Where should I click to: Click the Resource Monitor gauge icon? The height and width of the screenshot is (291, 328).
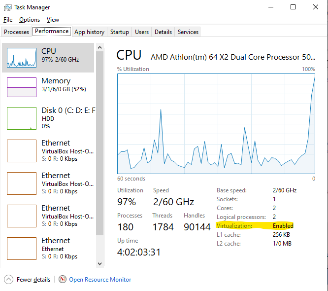(63, 280)
